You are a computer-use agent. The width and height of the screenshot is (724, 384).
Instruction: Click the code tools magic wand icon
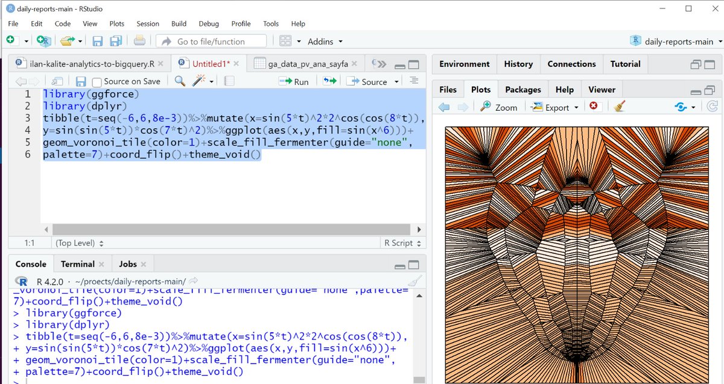(x=200, y=81)
